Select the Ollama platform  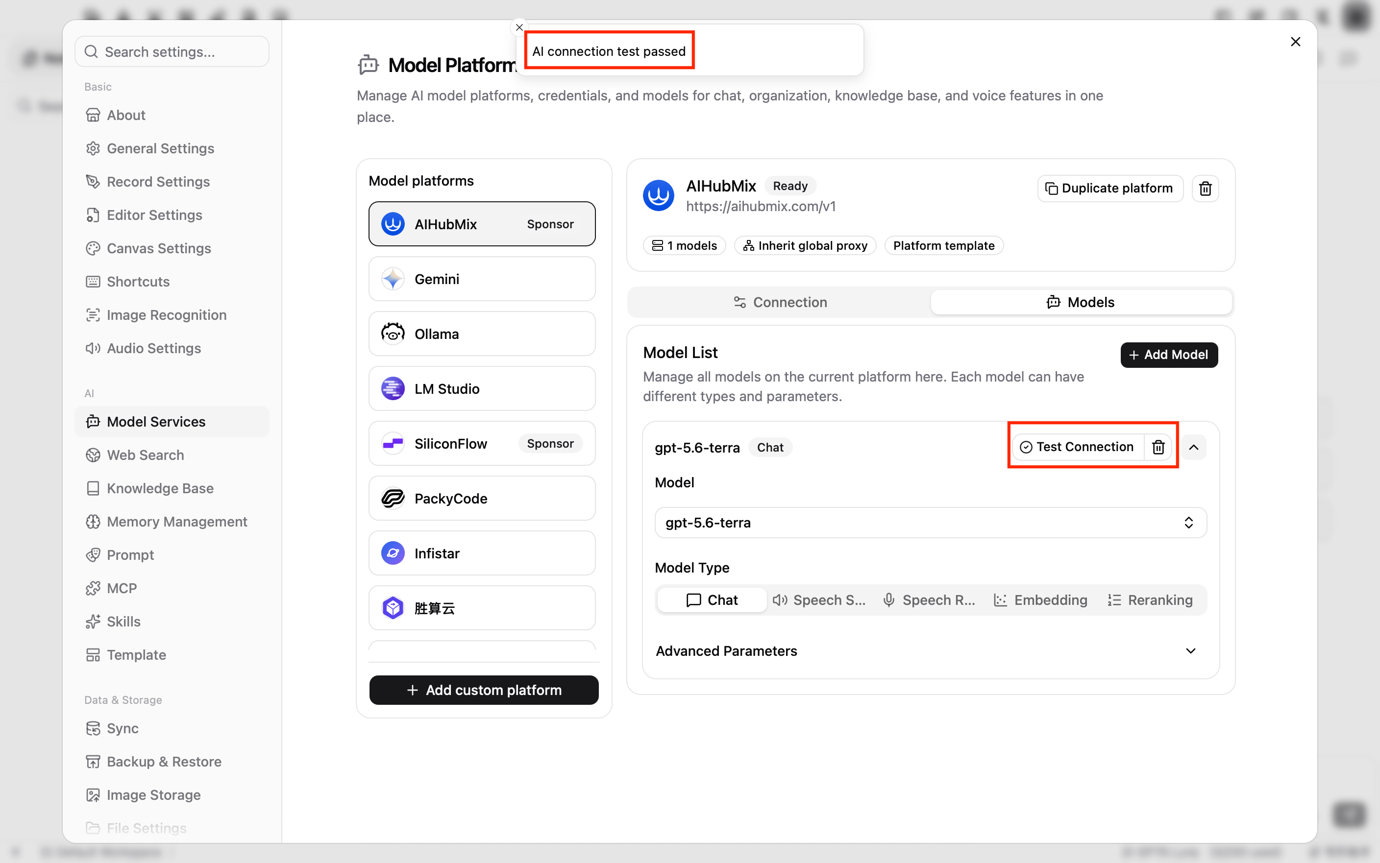click(481, 334)
